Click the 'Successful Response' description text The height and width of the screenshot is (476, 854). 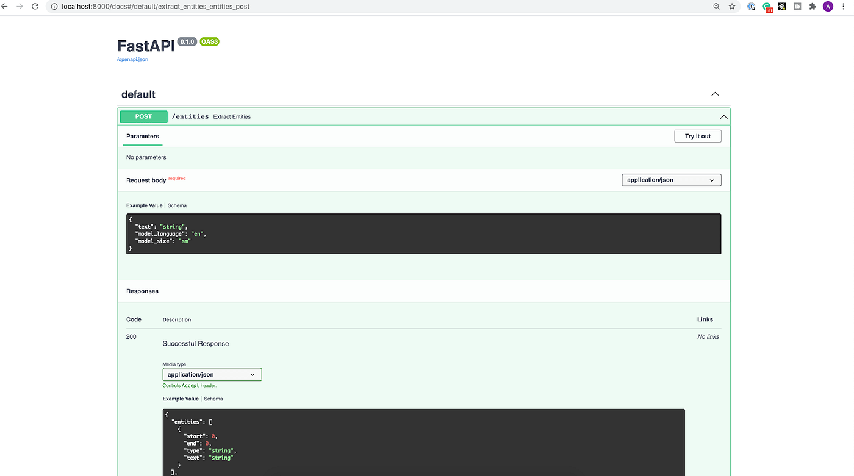coord(196,344)
